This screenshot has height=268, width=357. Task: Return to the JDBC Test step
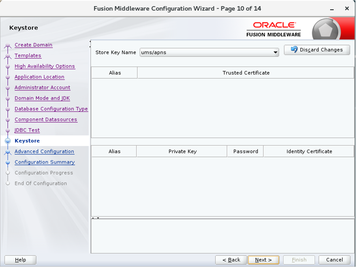[27, 130]
